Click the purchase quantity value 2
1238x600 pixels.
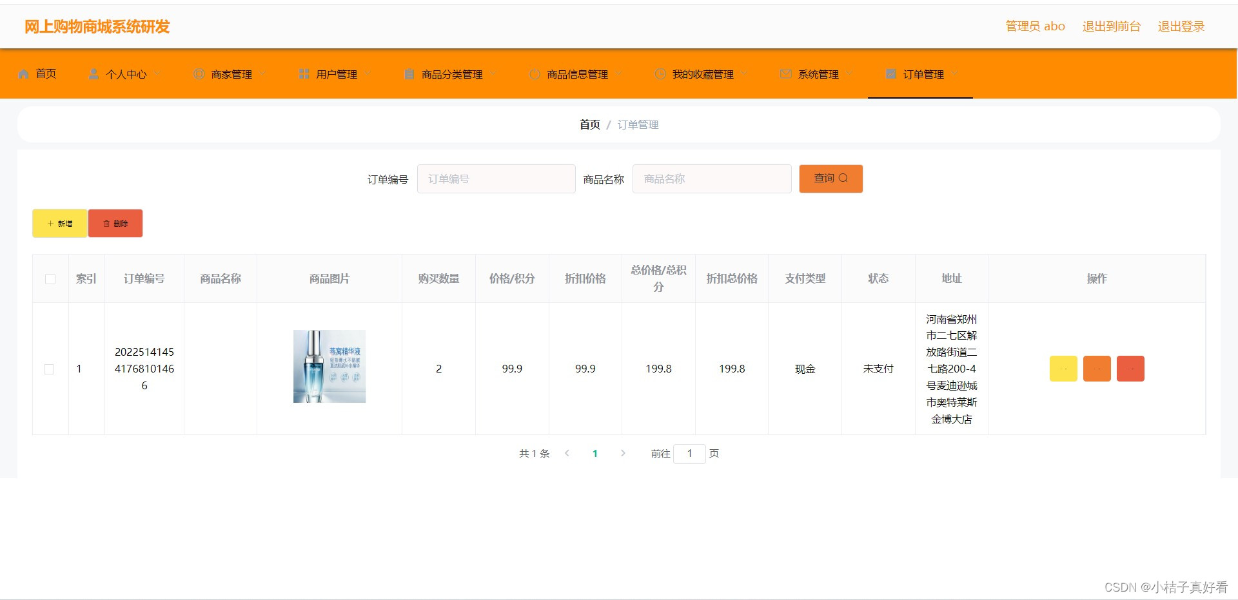[x=438, y=369]
